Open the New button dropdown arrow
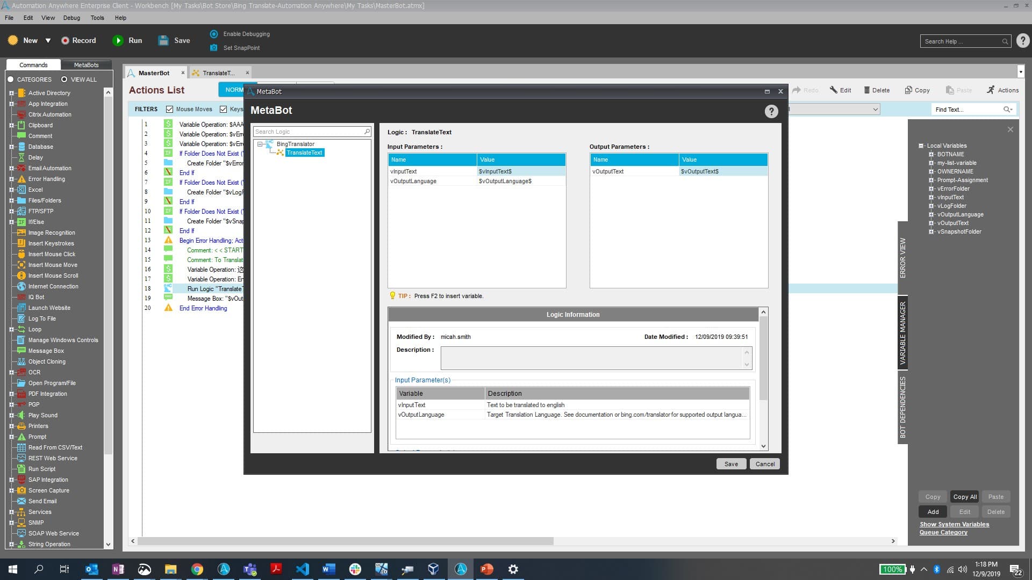This screenshot has width=1032, height=580. (48, 41)
